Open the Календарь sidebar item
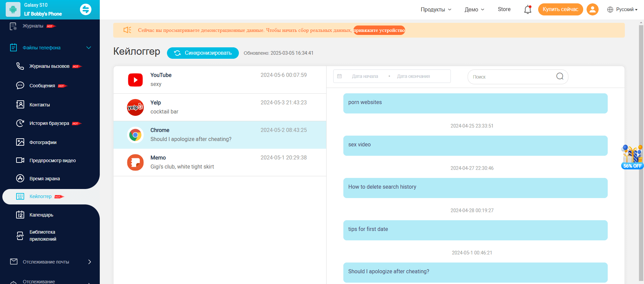Screen dimensions: 644x284 click(x=41, y=215)
